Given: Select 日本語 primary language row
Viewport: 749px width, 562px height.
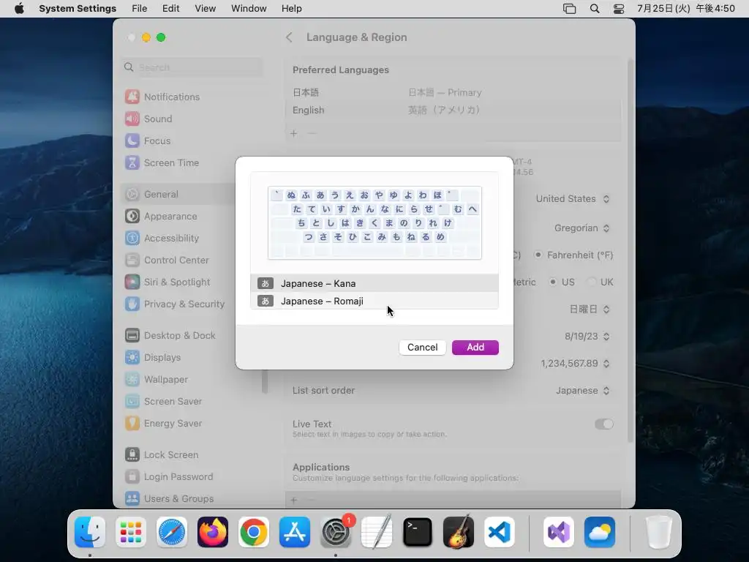Looking at the screenshot, I should tap(452, 93).
